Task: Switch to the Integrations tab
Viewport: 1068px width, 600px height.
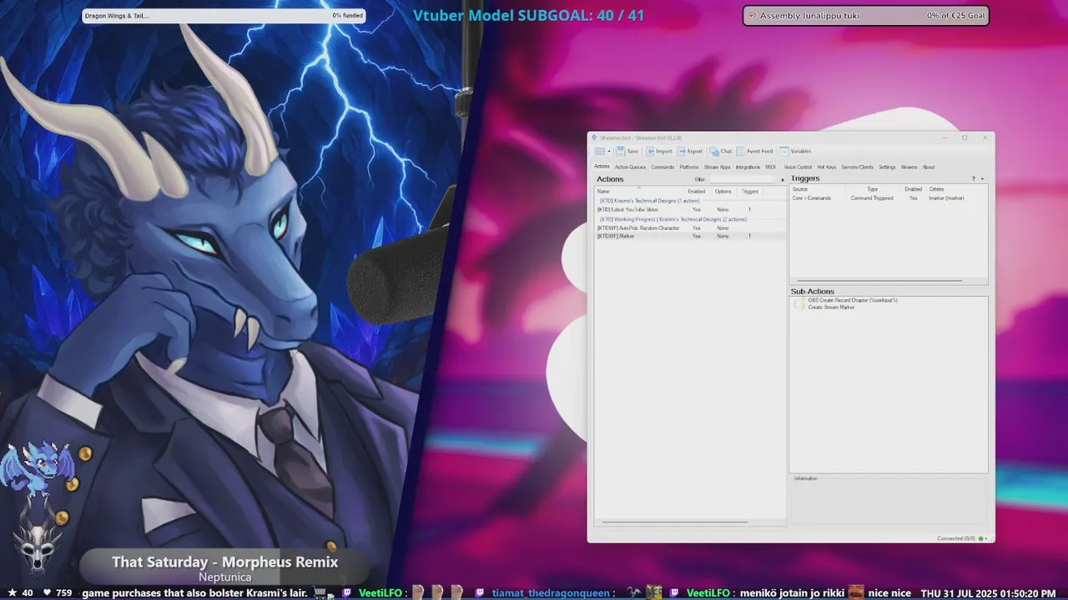Action: click(x=748, y=167)
